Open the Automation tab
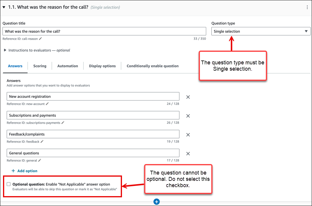This screenshot has width=312, height=206. coord(67,66)
